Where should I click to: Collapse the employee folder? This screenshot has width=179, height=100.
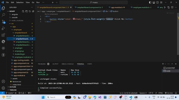[x=17, y=30]
